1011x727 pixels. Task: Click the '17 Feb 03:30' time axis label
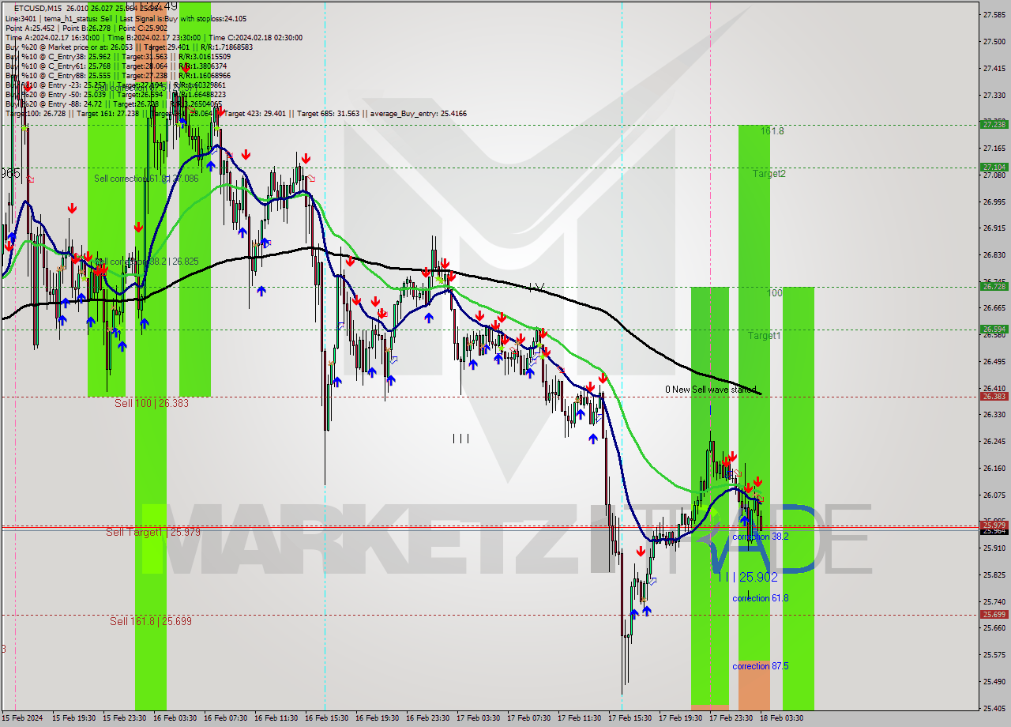click(x=479, y=718)
